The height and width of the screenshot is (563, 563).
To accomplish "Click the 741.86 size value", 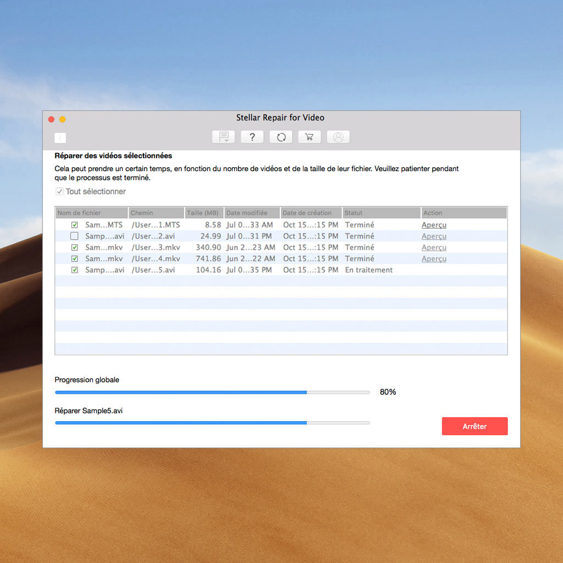I will click(208, 258).
